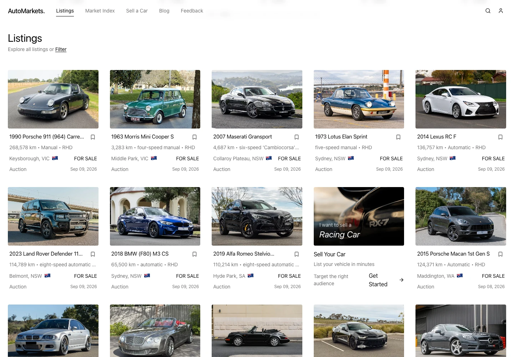514x357 pixels.
Task: Open the Blog page
Action: point(164,11)
